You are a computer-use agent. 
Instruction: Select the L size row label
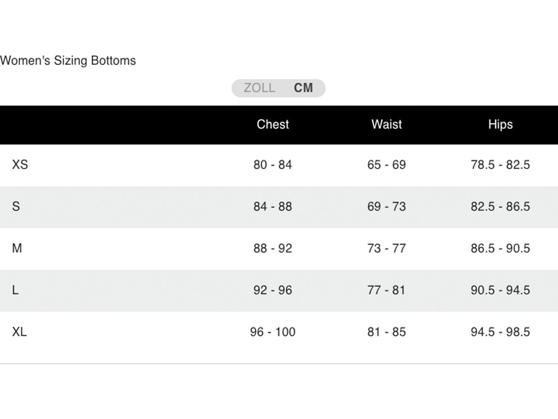click(15, 290)
